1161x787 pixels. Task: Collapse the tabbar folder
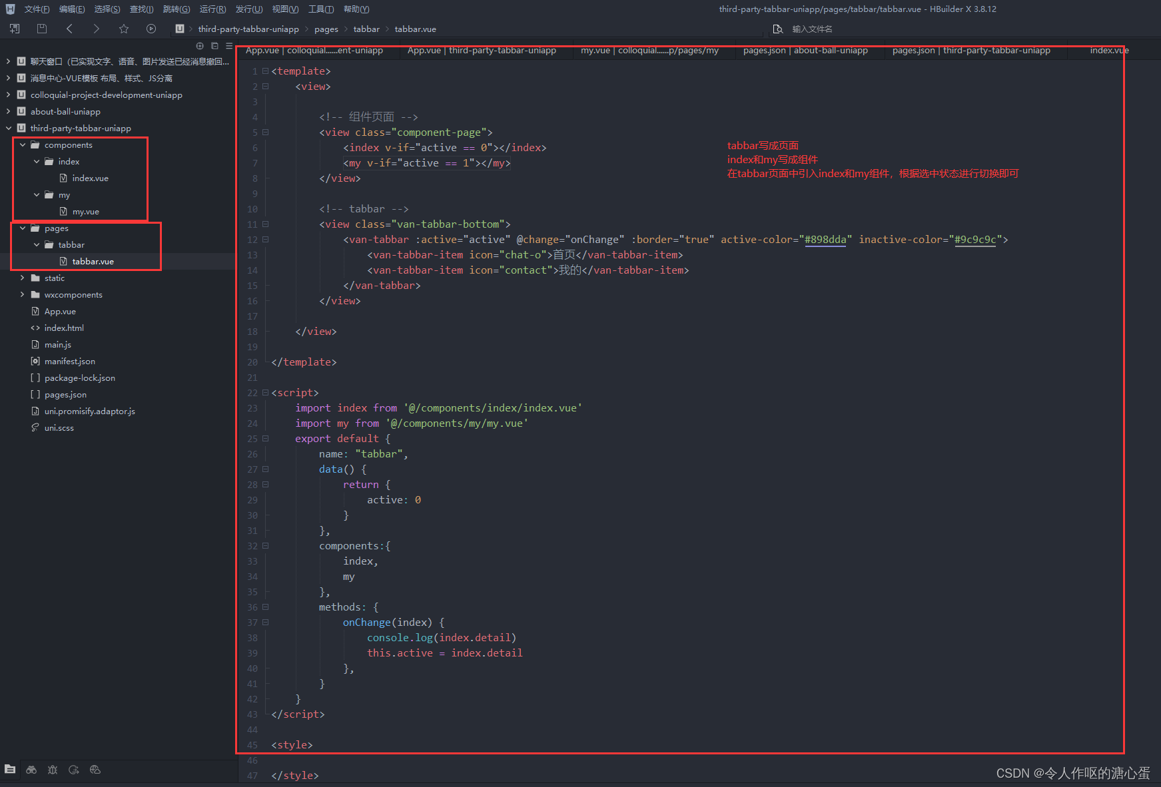[x=37, y=245]
